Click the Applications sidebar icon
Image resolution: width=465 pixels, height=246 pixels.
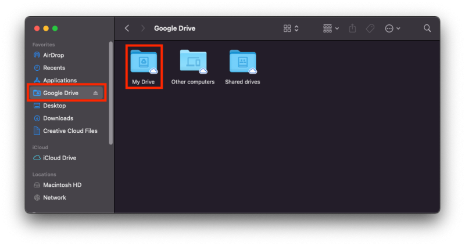[x=37, y=80]
